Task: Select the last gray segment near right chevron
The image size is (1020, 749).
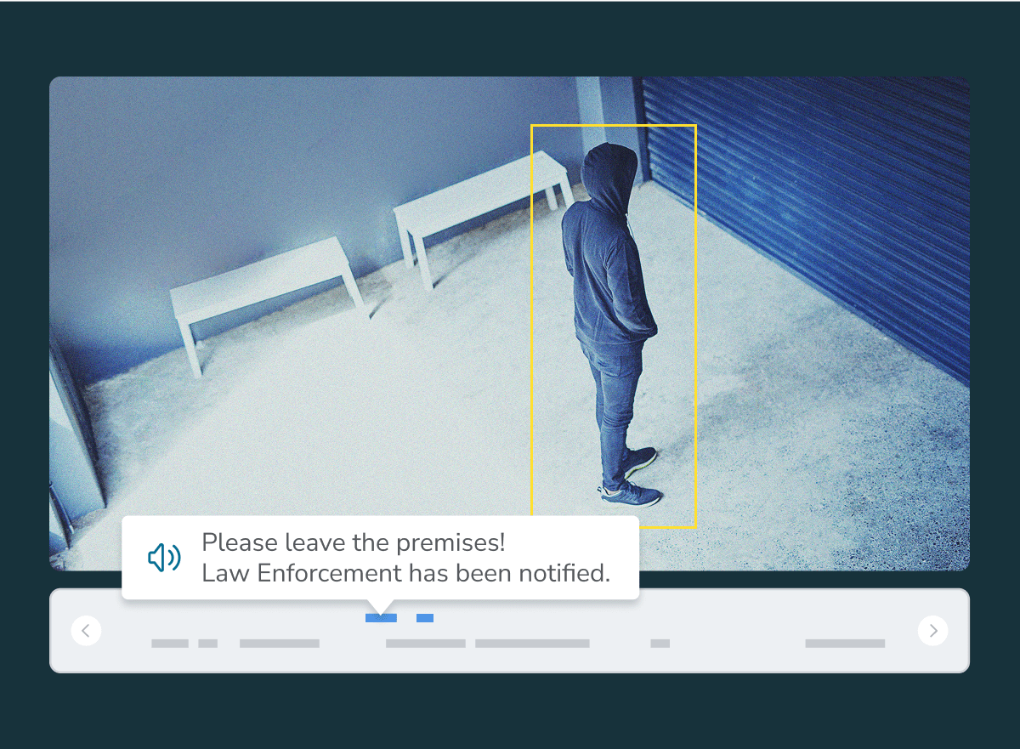Action: coord(845,644)
